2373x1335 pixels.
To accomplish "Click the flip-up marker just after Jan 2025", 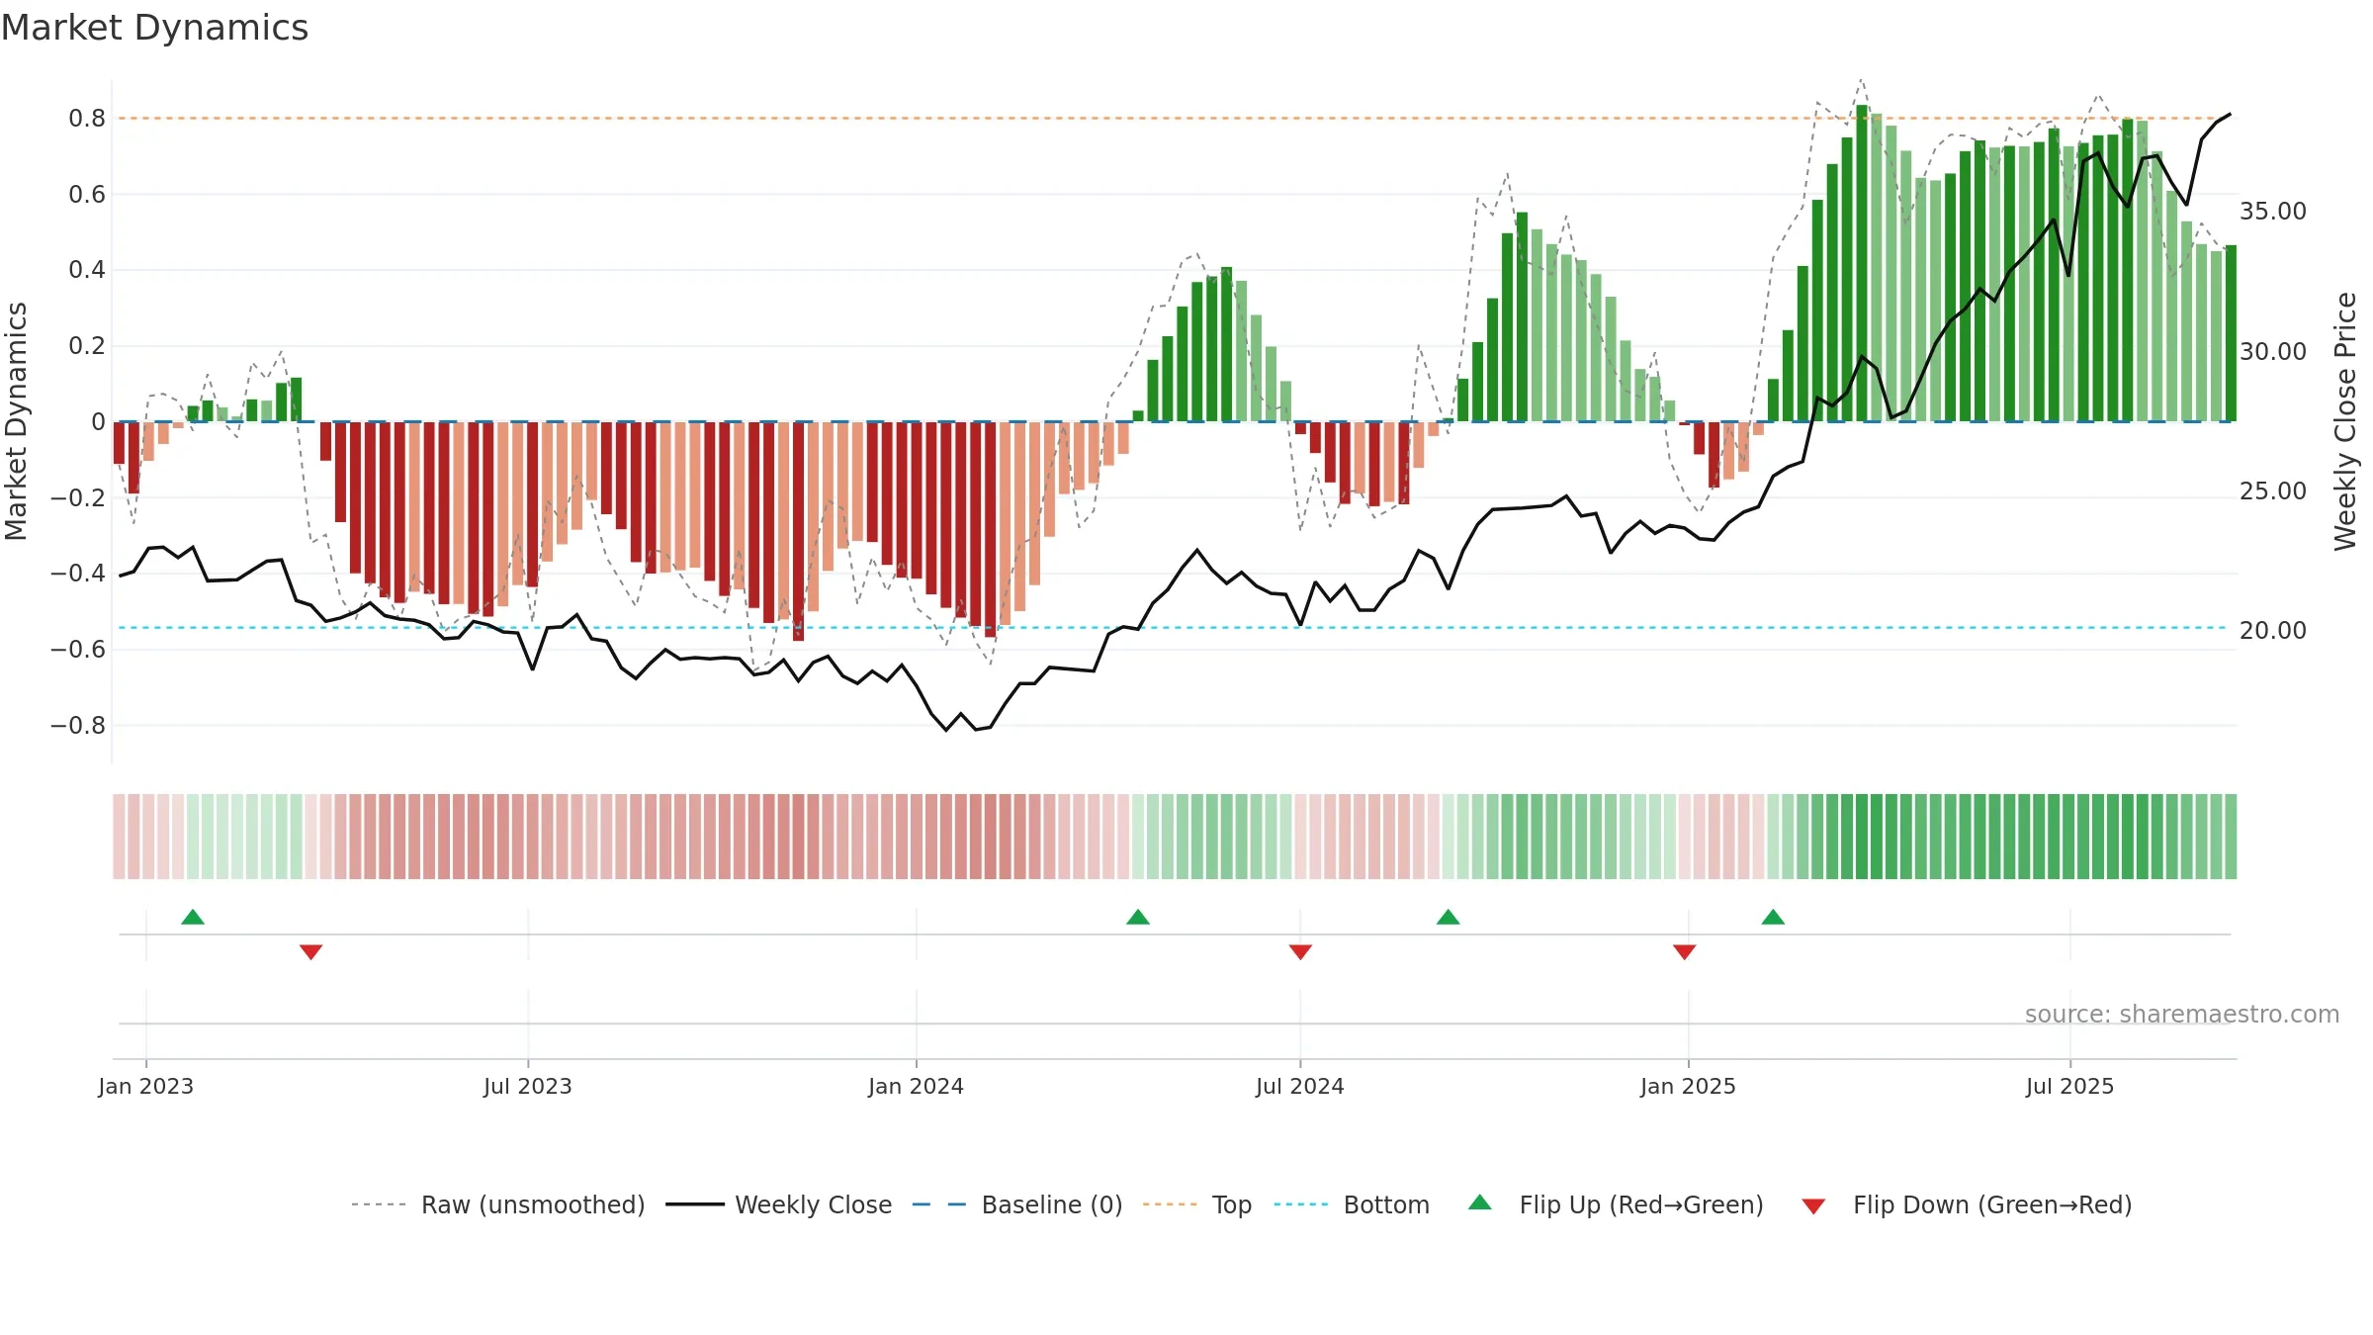I will pyautogui.click(x=1773, y=917).
